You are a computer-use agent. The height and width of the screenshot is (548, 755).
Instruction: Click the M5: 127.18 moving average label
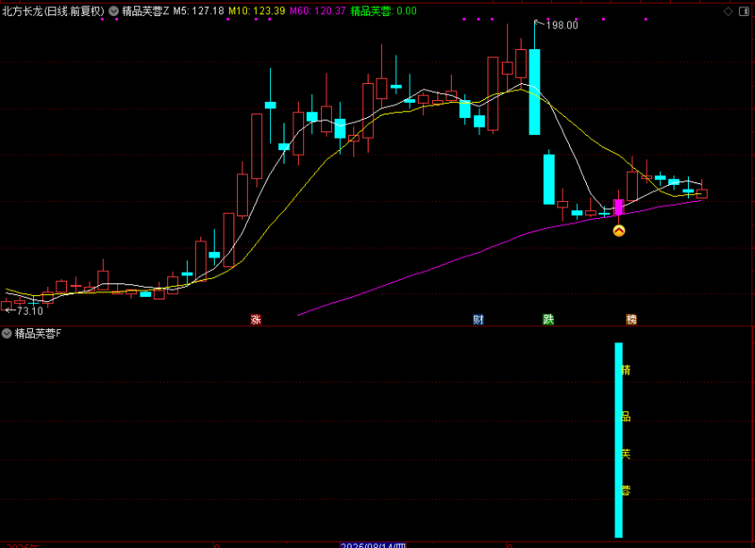click(199, 11)
